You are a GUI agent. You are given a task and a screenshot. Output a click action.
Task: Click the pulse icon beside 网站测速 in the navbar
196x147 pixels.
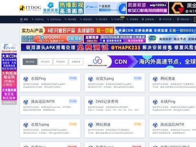pyautogui.click(x=66, y=19)
